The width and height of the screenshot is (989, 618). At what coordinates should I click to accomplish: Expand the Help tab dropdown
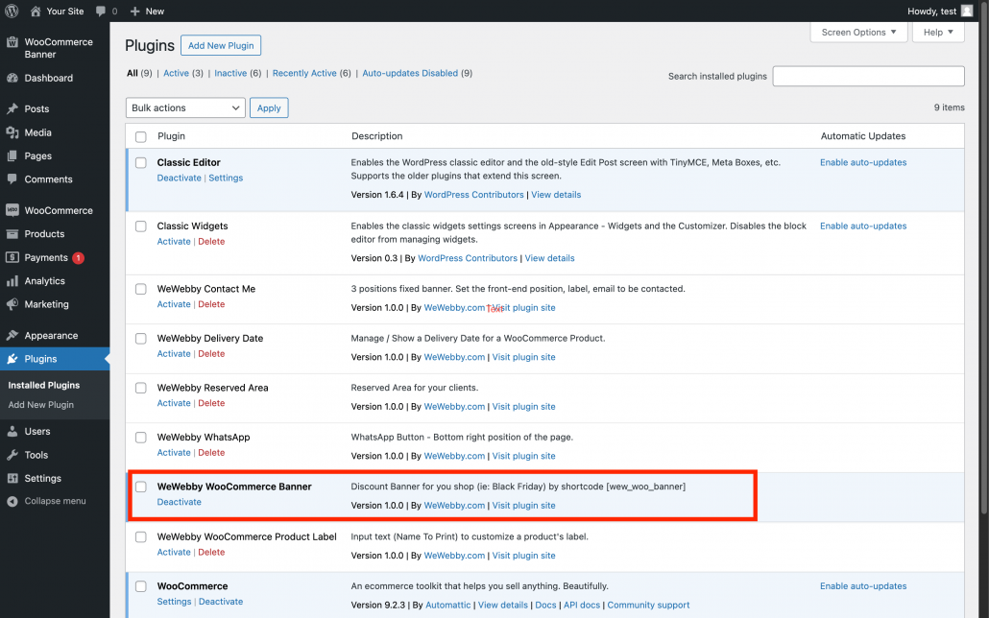[938, 33]
